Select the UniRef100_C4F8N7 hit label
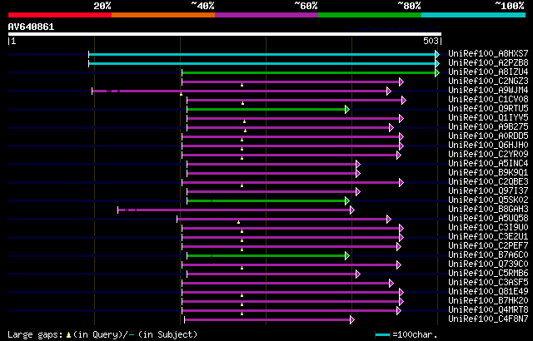Viewport: 533px width, 341px height. pyautogui.click(x=488, y=319)
